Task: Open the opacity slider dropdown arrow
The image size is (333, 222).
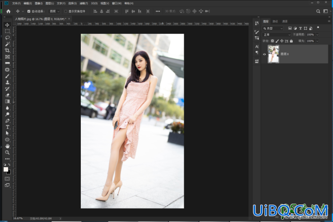Action: pyautogui.click(x=317, y=34)
